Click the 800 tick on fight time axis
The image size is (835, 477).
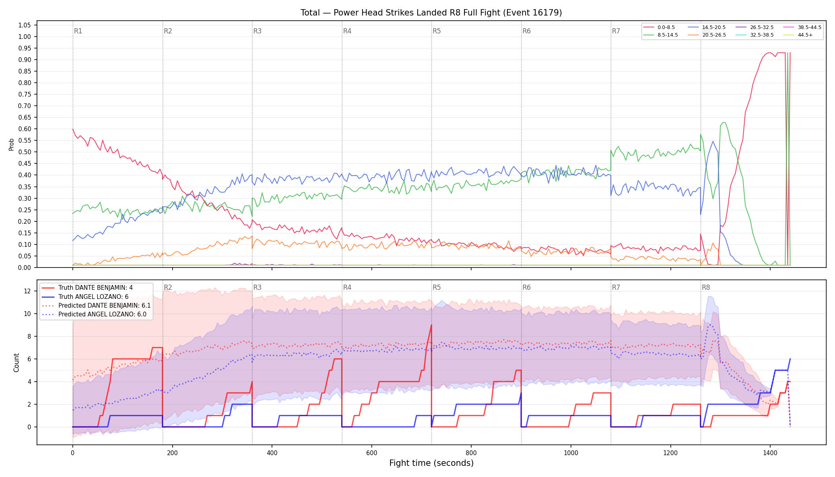(471, 453)
